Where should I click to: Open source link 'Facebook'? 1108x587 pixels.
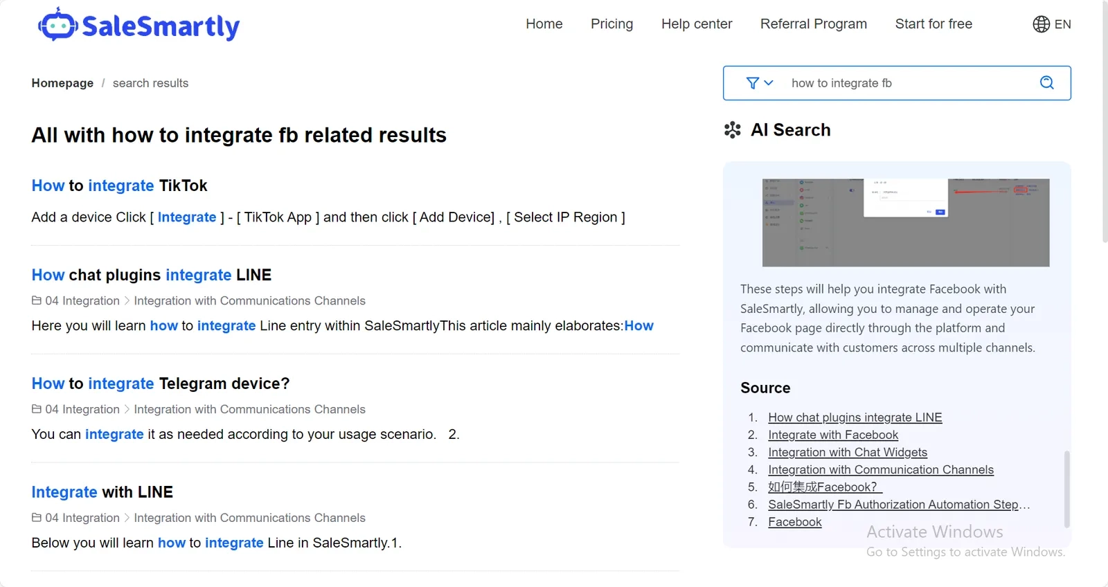pyautogui.click(x=795, y=522)
